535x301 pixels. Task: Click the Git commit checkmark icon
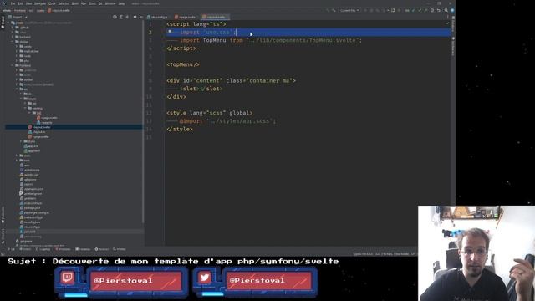pyautogui.click(x=420, y=10)
